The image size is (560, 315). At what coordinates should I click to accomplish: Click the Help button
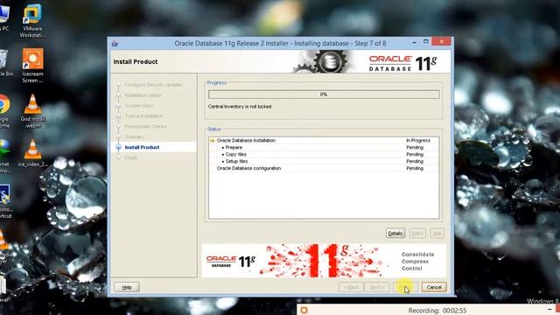pyautogui.click(x=127, y=287)
